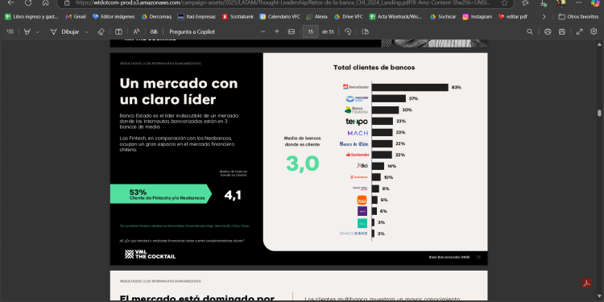
Task: Click the Santander logo in chart
Action: tap(358, 155)
